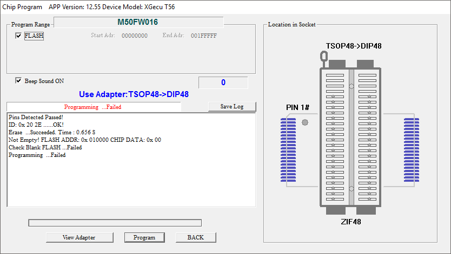Click the TSOP48->DIP48 label above the socket
Screen dimensions: 451x254
click(x=354, y=46)
